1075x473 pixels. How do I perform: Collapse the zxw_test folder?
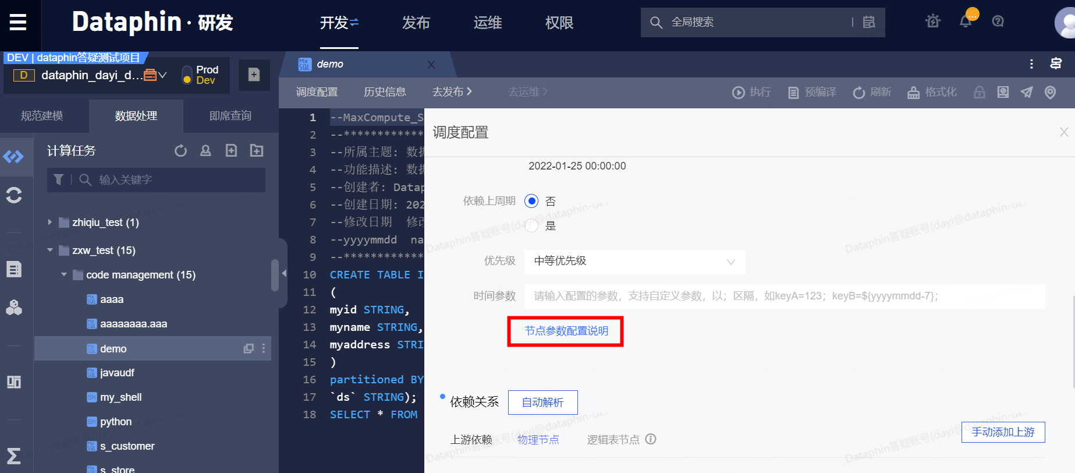click(x=50, y=250)
